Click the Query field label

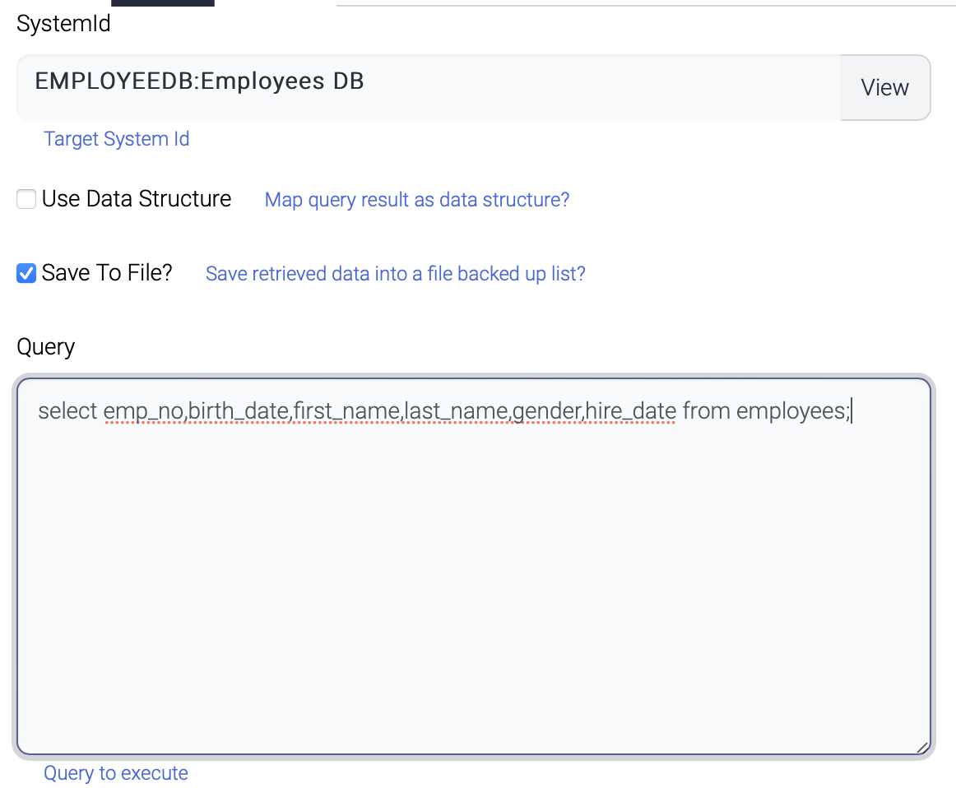click(45, 347)
